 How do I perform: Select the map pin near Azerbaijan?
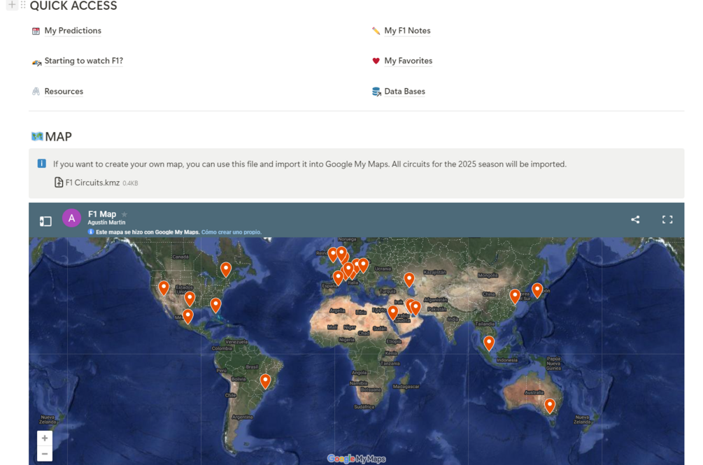pos(409,280)
